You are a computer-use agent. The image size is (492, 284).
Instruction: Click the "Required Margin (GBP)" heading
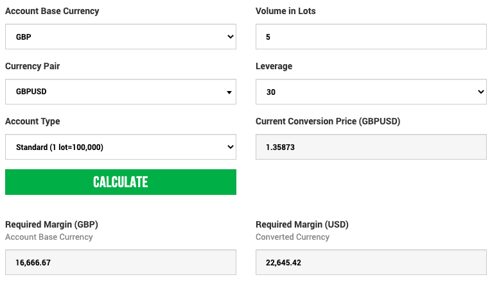[x=51, y=224]
